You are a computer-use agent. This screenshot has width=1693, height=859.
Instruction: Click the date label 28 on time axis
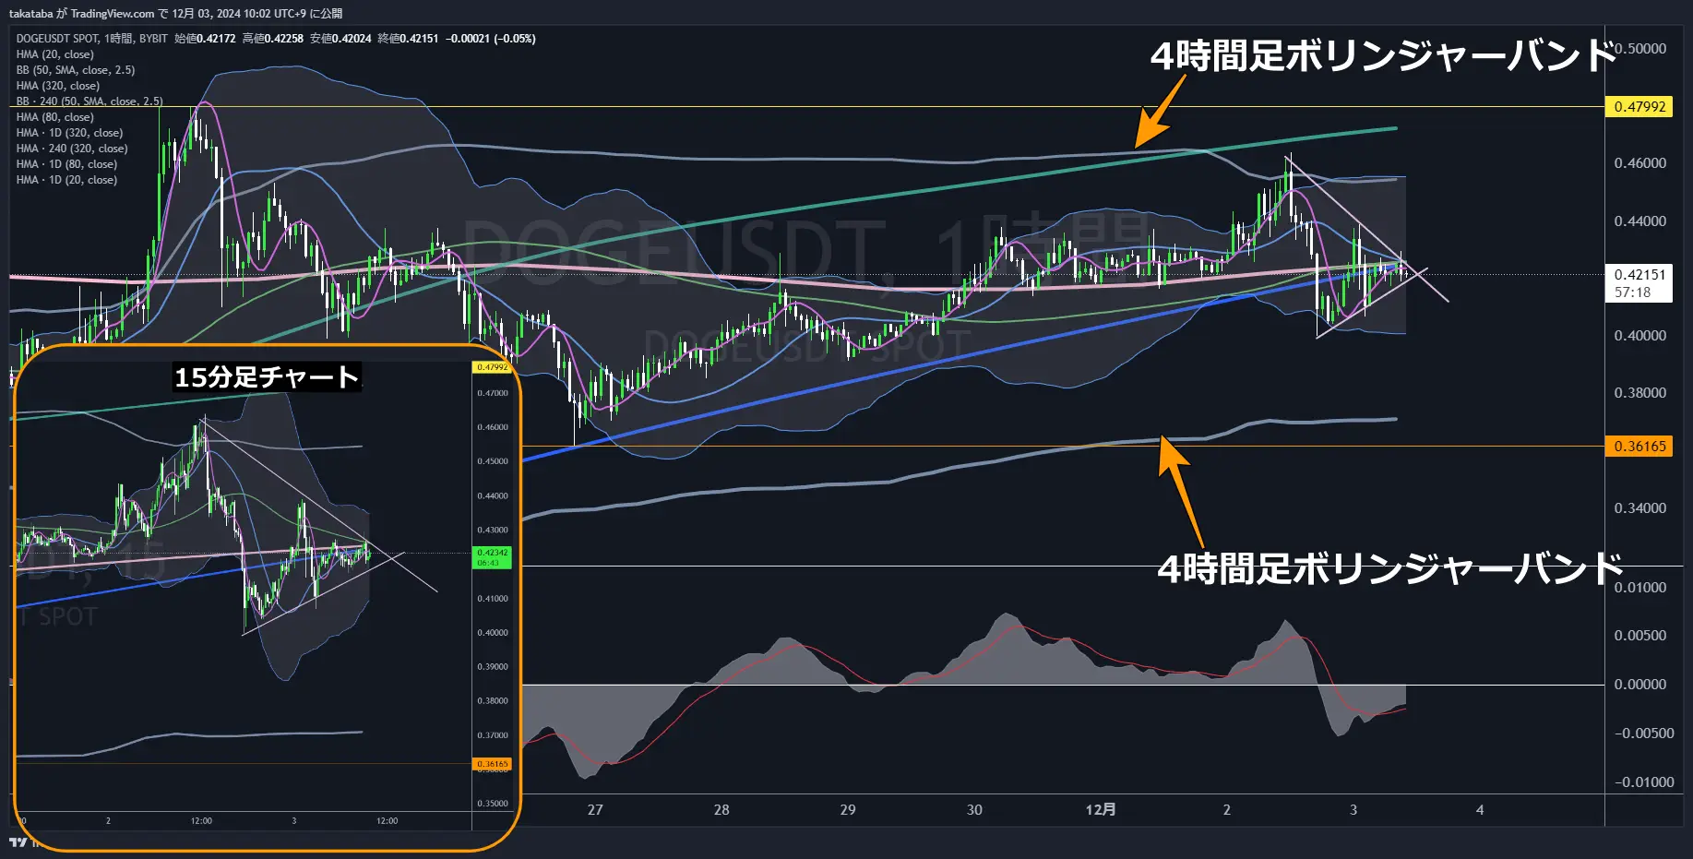721,810
